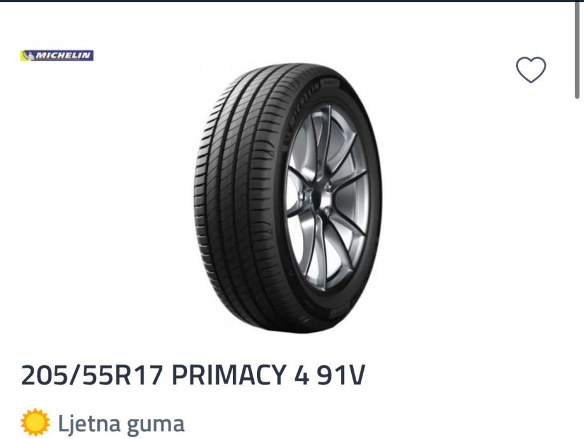
Task: Click the Michelin brand logo
Action: pyautogui.click(x=57, y=55)
